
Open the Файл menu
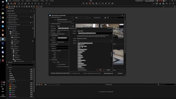(10, 1)
